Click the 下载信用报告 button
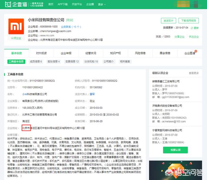The height and width of the screenshot is (180, 207). [x=189, y=21]
